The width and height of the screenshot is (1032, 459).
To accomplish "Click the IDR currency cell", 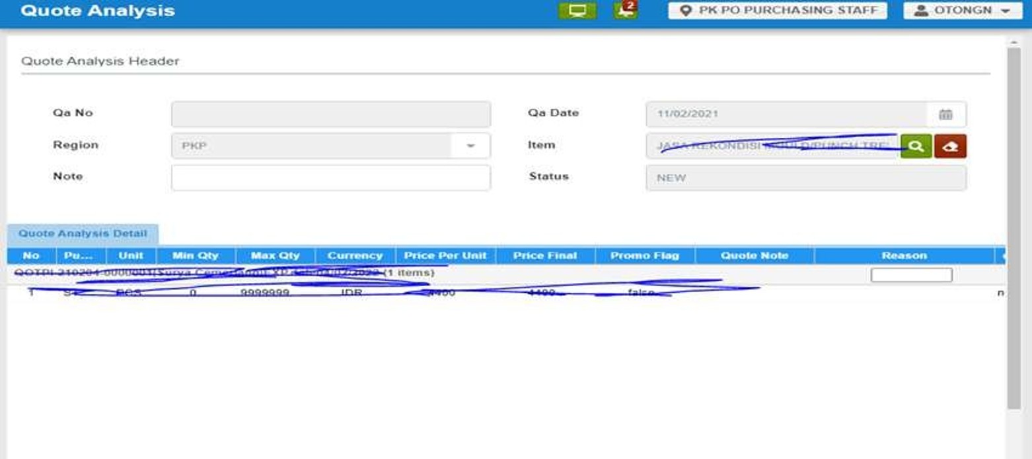I will click(351, 292).
